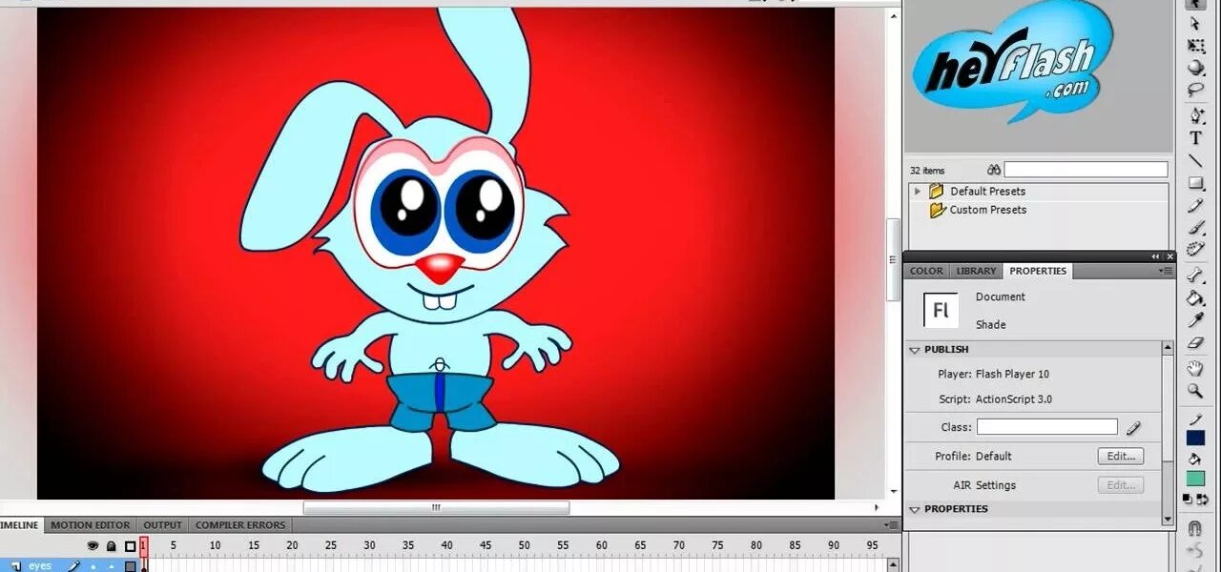Click the stage vertical scrollbar thumb

click(895, 259)
